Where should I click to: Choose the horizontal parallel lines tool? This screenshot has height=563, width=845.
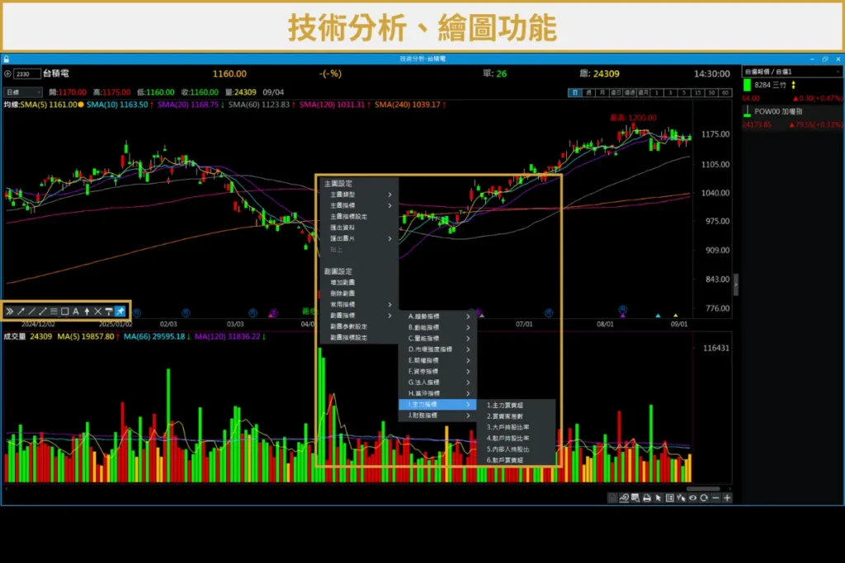point(54,312)
